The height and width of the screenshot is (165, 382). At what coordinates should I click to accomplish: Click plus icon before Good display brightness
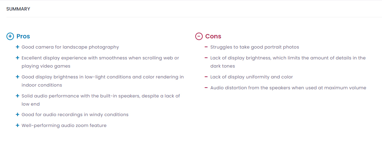(x=17, y=77)
